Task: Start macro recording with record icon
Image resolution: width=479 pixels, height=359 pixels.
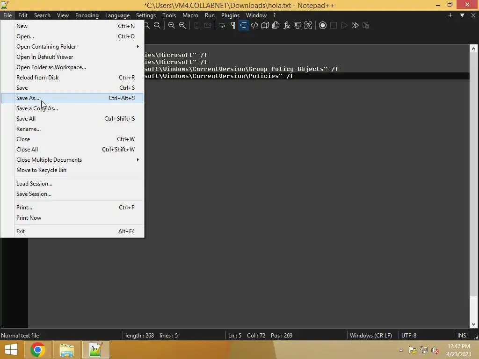Action: click(x=323, y=25)
